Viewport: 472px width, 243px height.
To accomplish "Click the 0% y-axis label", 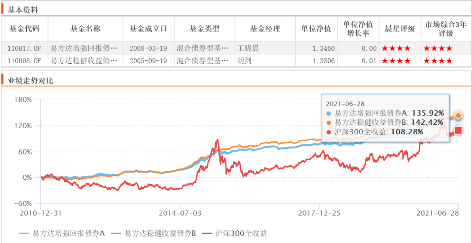I will tap(27, 178).
